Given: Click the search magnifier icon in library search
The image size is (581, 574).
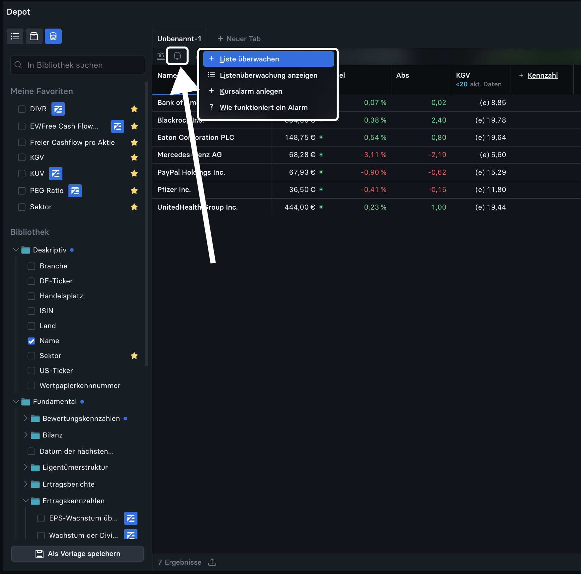Looking at the screenshot, I should [19, 65].
